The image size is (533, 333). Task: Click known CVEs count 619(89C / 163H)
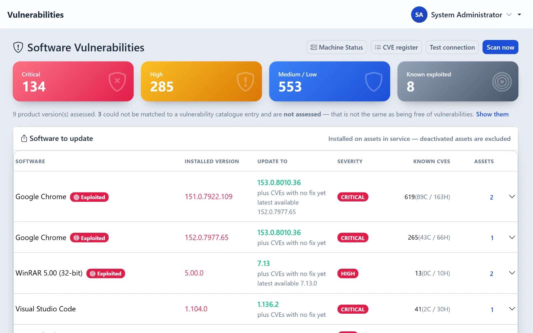[x=427, y=197]
